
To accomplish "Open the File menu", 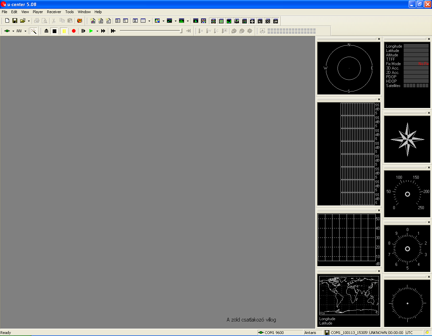I will pos(4,12).
